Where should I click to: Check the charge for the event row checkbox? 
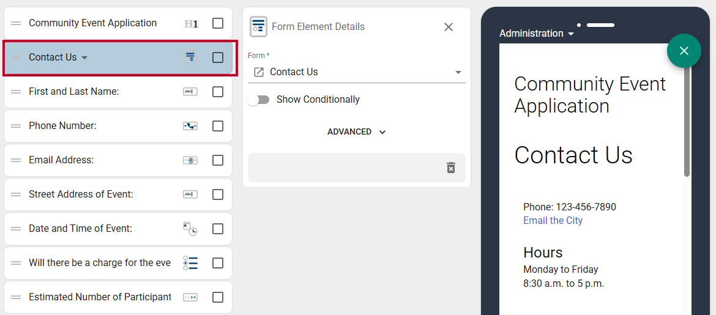coord(218,263)
